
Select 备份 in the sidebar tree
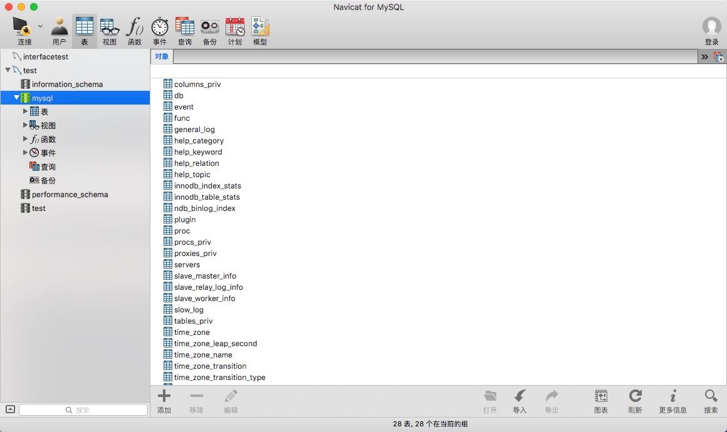48,180
